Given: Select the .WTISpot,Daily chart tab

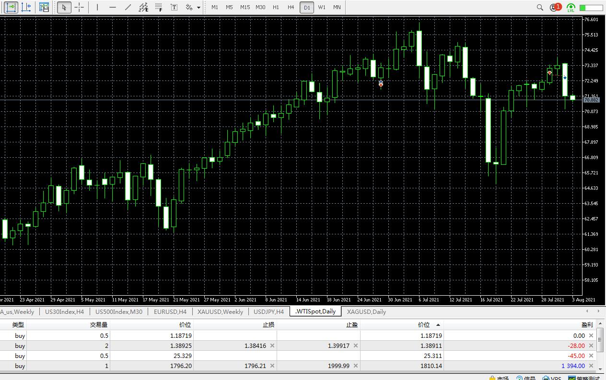Looking at the screenshot, I should pyautogui.click(x=315, y=311).
